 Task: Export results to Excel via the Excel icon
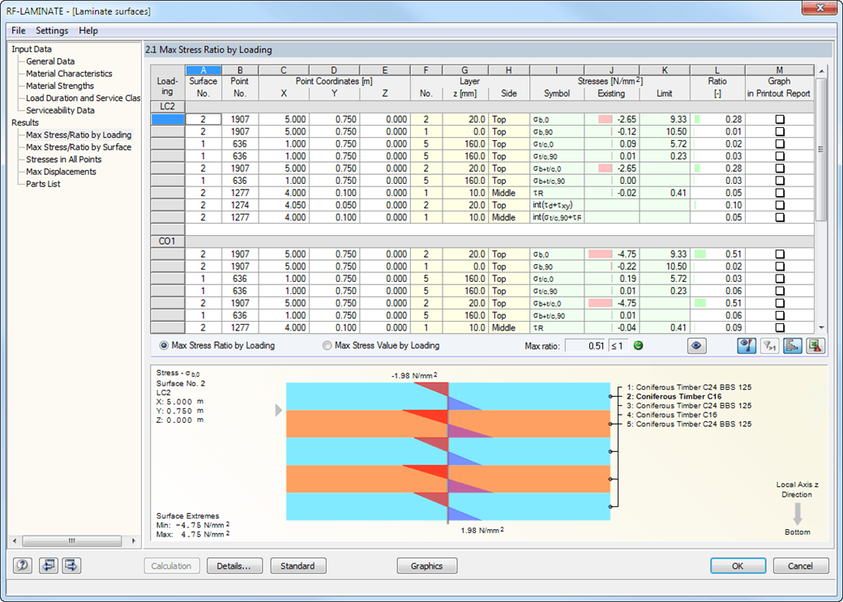pos(816,346)
